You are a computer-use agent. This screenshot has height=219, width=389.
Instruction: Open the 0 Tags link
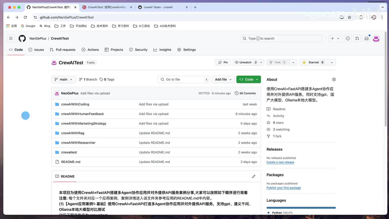107,79
